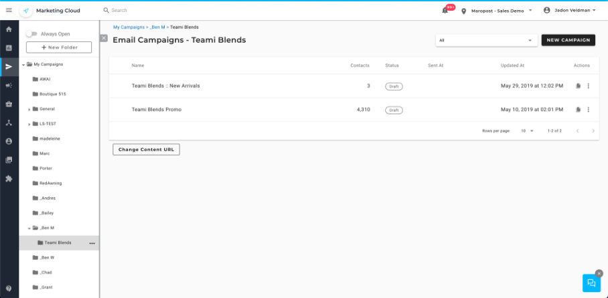Click the Status column header
This screenshot has height=298, width=608.
[392, 65]
